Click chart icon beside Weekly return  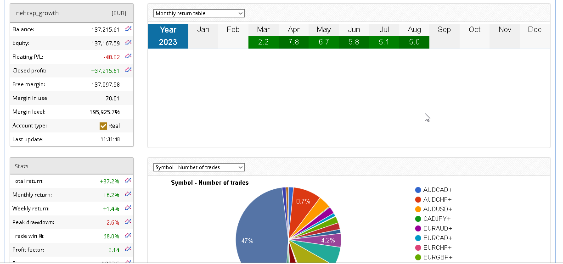[129, 208]
